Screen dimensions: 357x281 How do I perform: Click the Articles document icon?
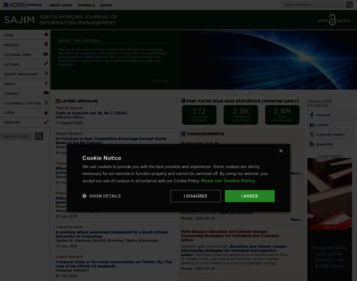pos(46,44)
